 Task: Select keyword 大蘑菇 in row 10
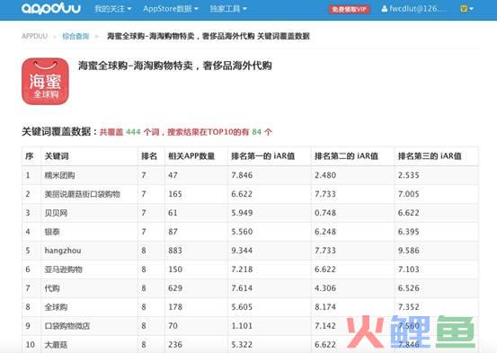pyautogui.click(x=56, y=344)
